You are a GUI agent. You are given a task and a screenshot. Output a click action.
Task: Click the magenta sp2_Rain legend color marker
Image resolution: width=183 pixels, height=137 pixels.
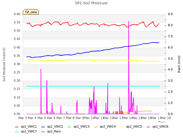43,132
